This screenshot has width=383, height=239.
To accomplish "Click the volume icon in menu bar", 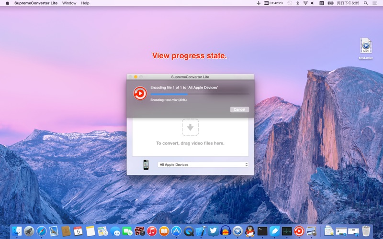I will [x=313, y=3].
